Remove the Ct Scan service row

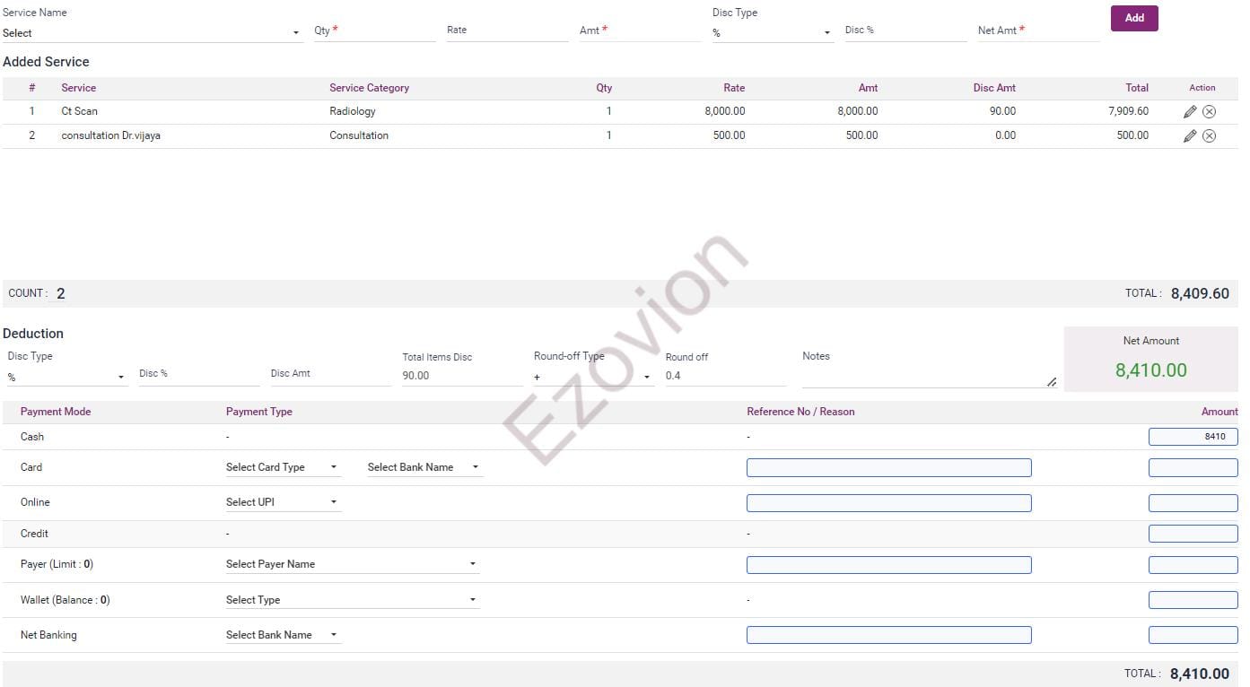point(1209,112)
